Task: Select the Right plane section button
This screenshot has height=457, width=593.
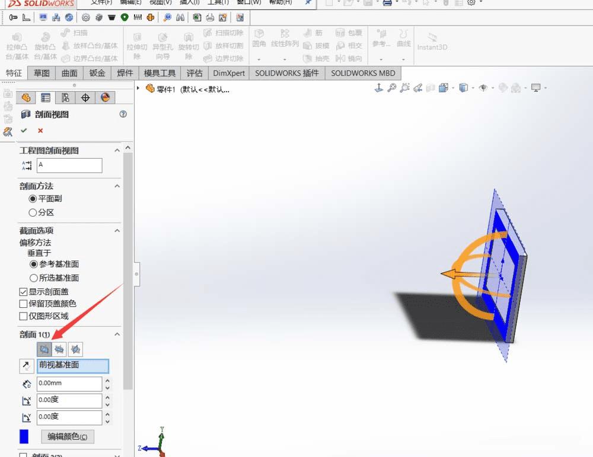Action: click(x=75, y=349)
